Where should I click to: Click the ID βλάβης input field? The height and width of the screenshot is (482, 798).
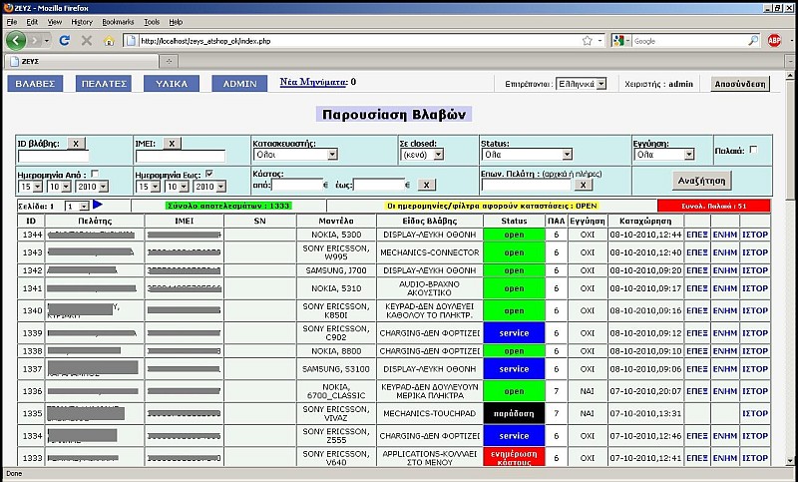(54, 157)
